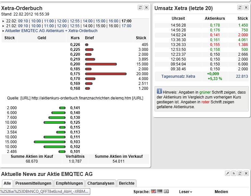Switch to the Chartanalysen tab
251x196 pixels.
tap(101, 183)
